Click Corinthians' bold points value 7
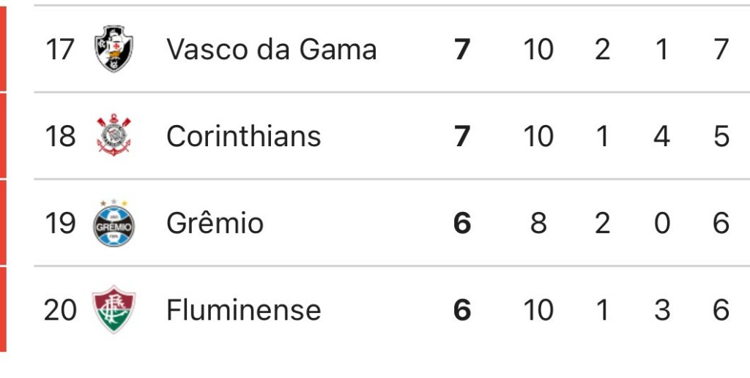The height and width of the screenshot is (378, 750). pyautogui.click(x=462, y=137)
